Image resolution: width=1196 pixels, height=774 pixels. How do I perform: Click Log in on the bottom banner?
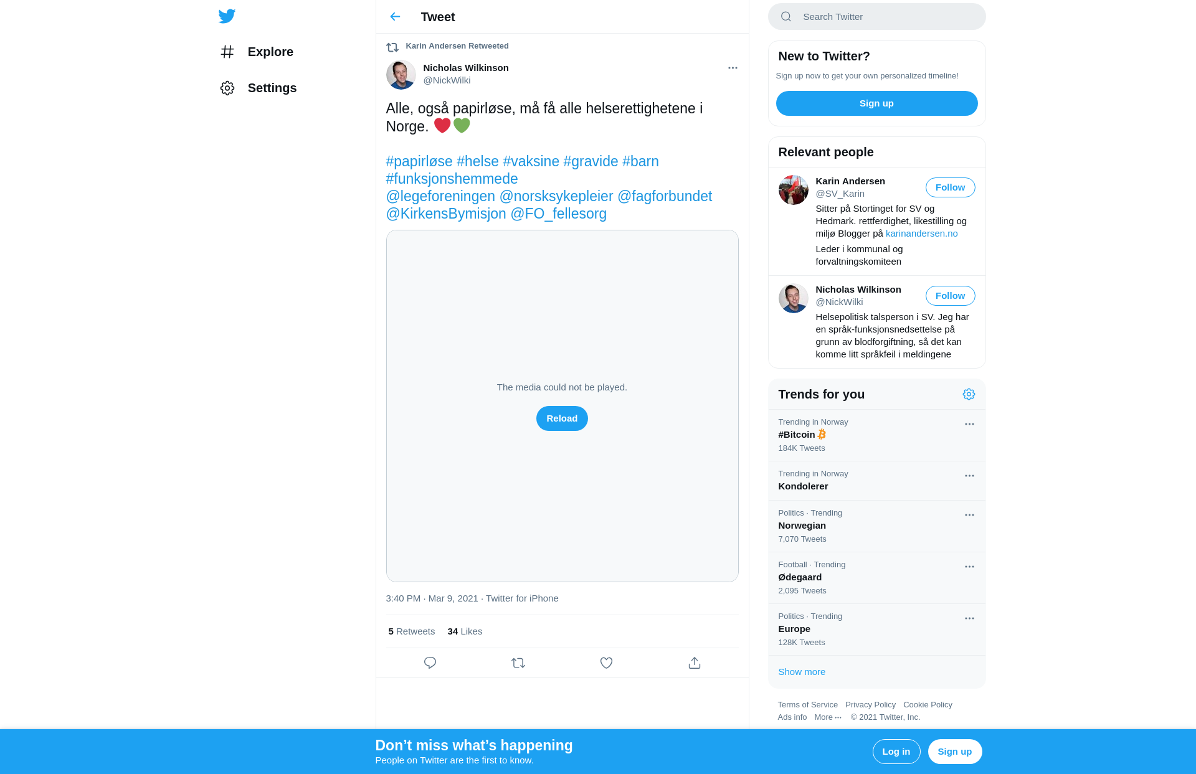tap(896, 752)
